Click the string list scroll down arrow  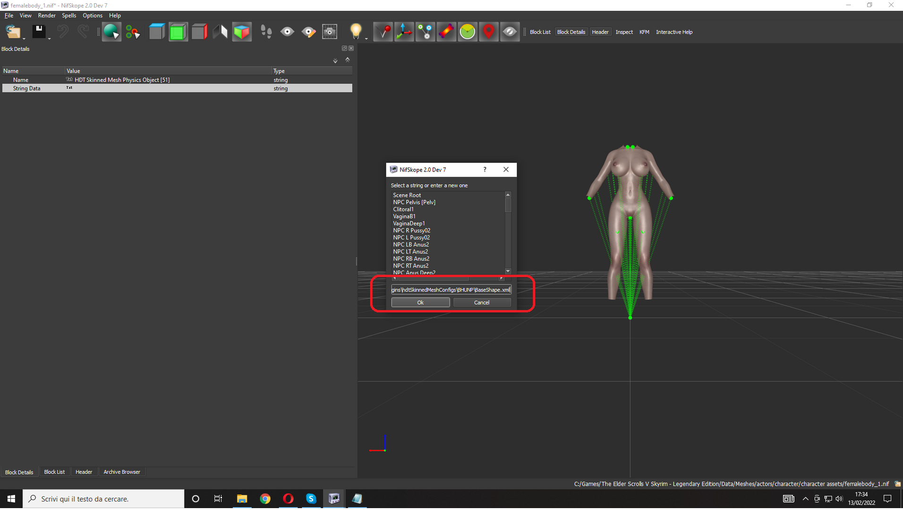click(x=508, y=271)
